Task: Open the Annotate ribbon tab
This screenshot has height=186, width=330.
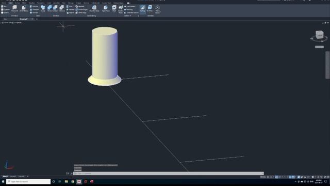Action: pyautogui.click(x=56, y=3)
